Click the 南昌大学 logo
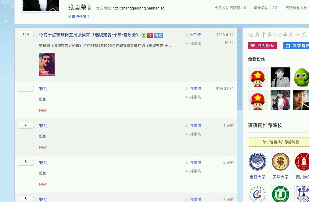Screen dimensions: 309x202 click(257, 162)
